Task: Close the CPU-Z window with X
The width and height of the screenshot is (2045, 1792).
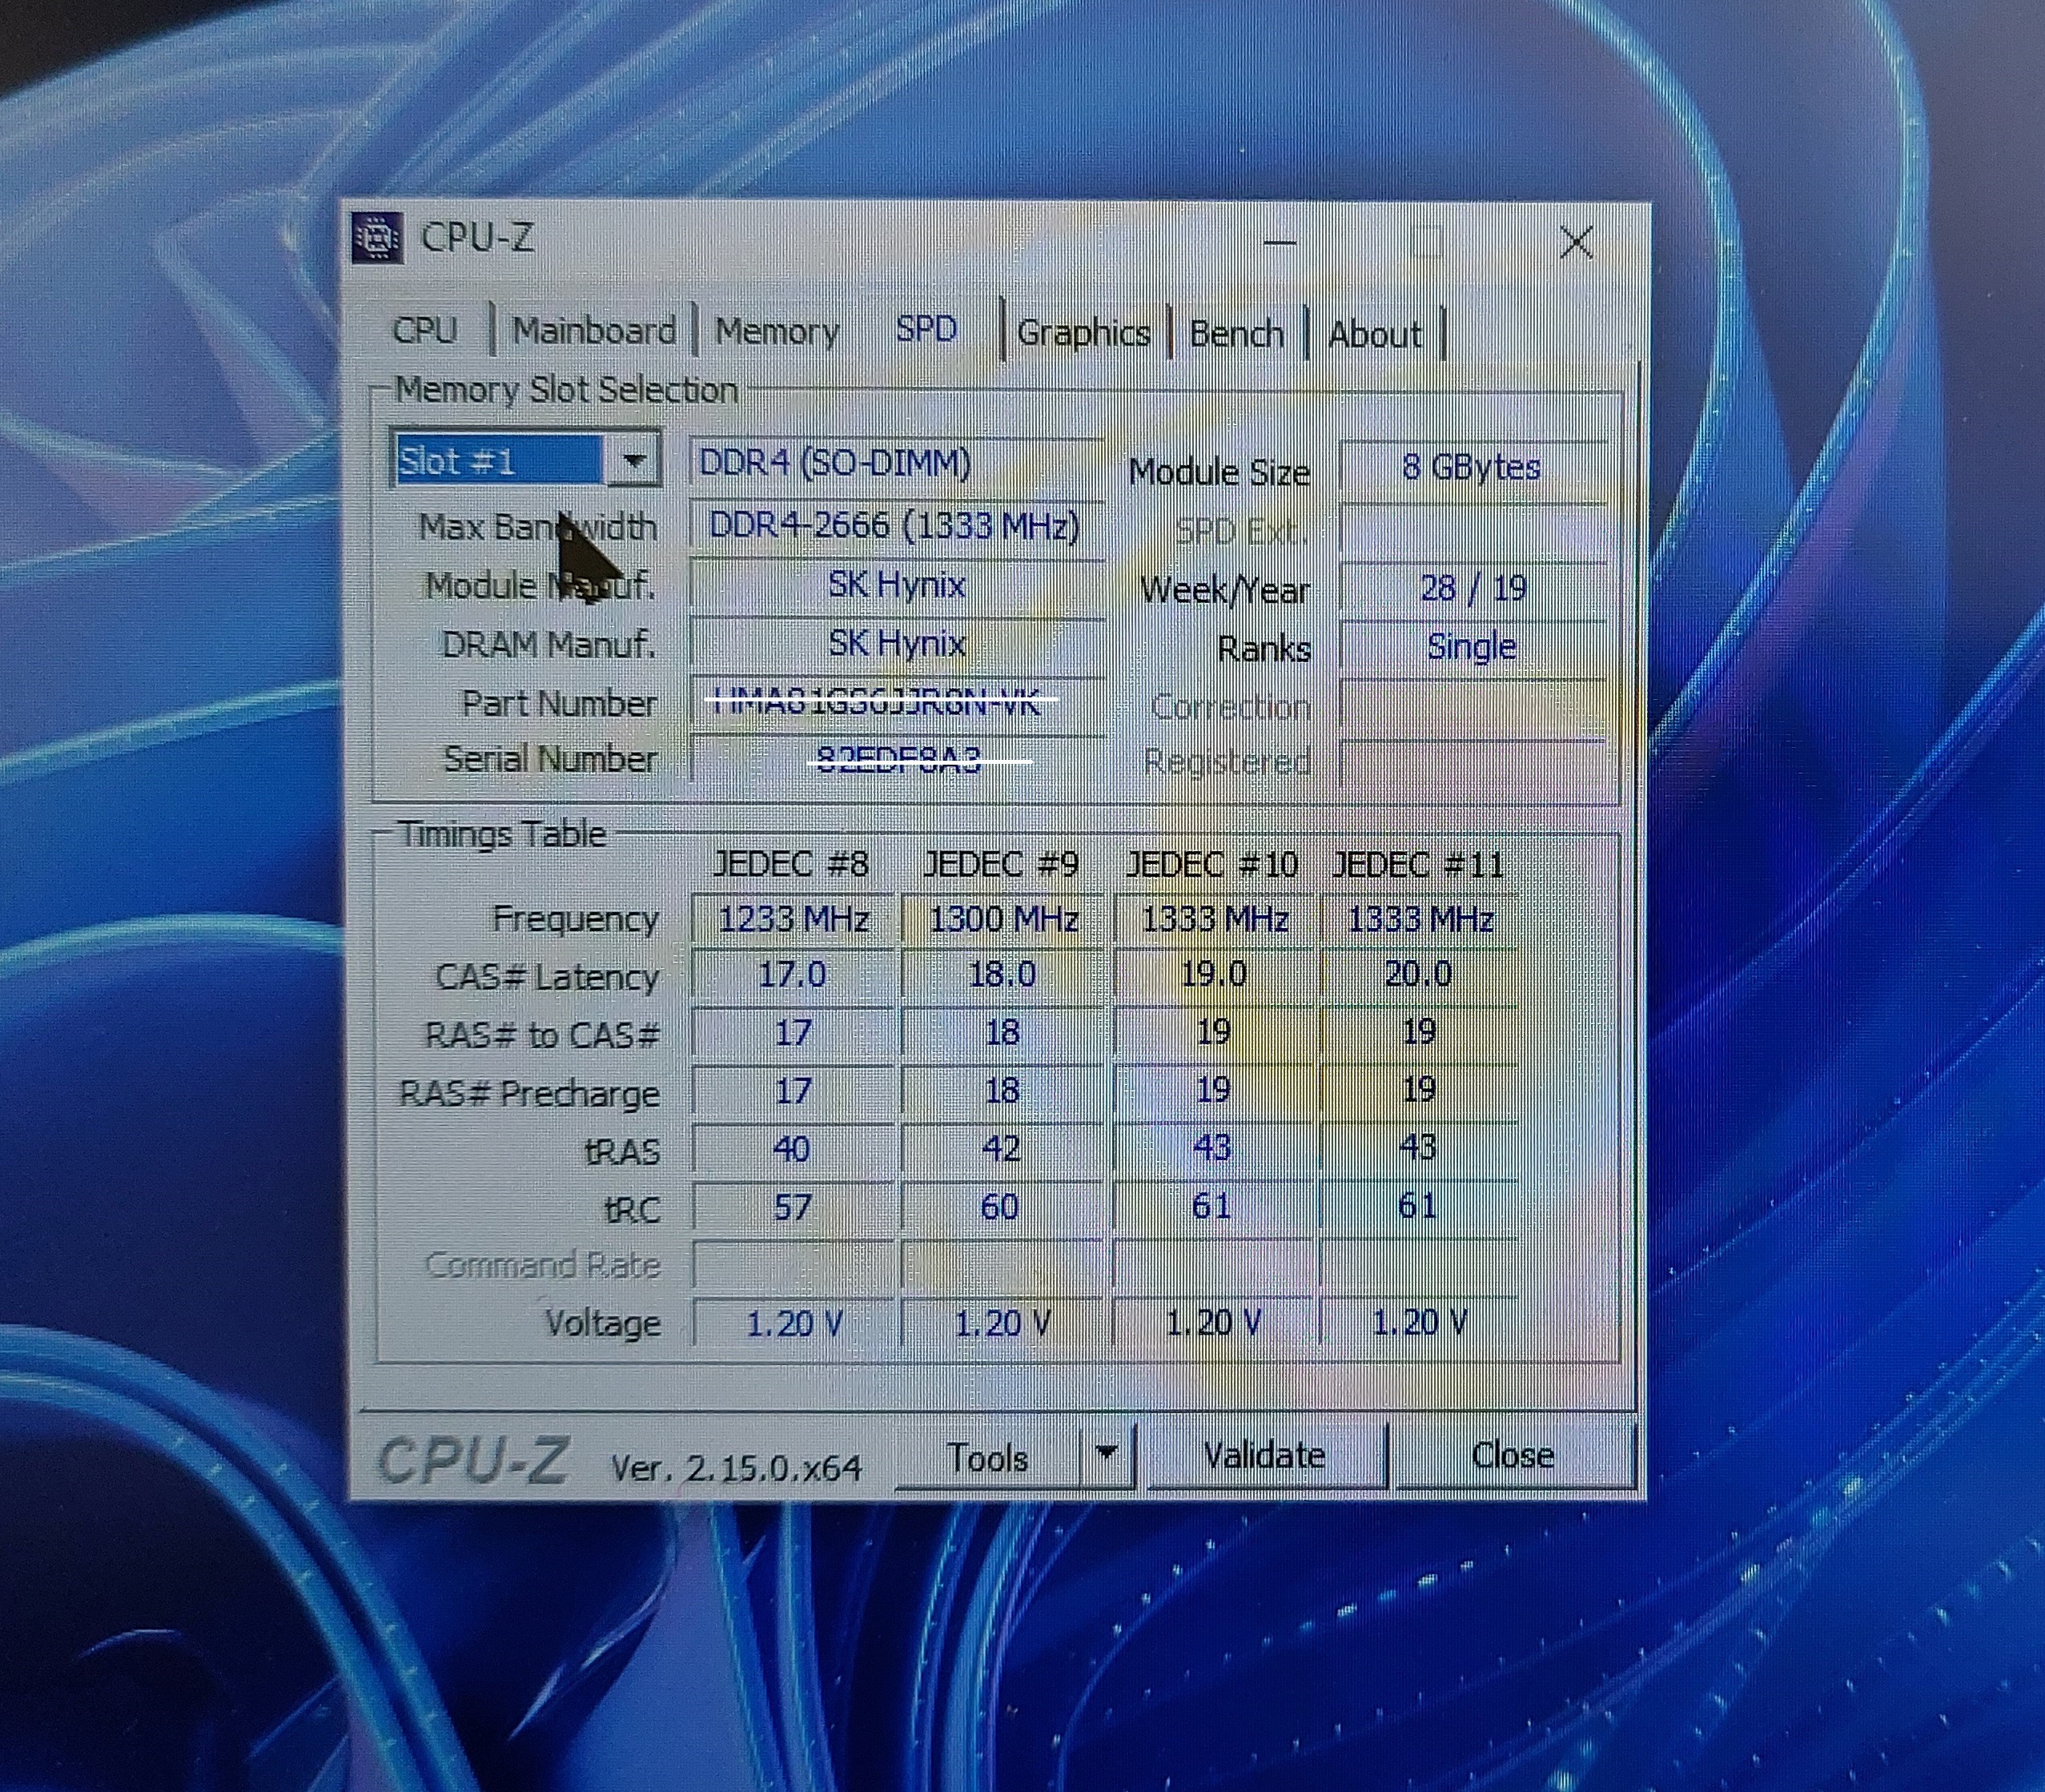Action: [1577, 241]
